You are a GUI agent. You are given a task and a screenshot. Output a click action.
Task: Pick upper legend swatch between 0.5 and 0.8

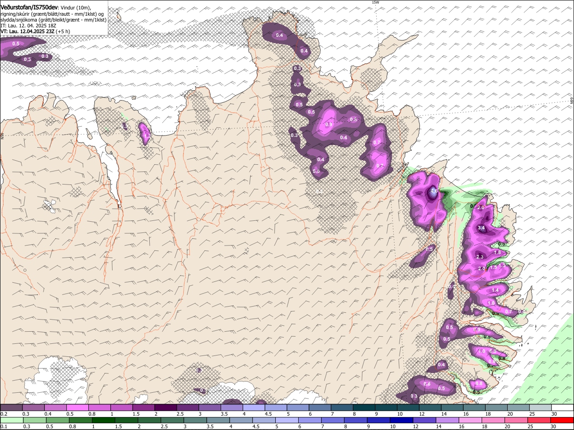pyautogui.click(x=77, y=408)
